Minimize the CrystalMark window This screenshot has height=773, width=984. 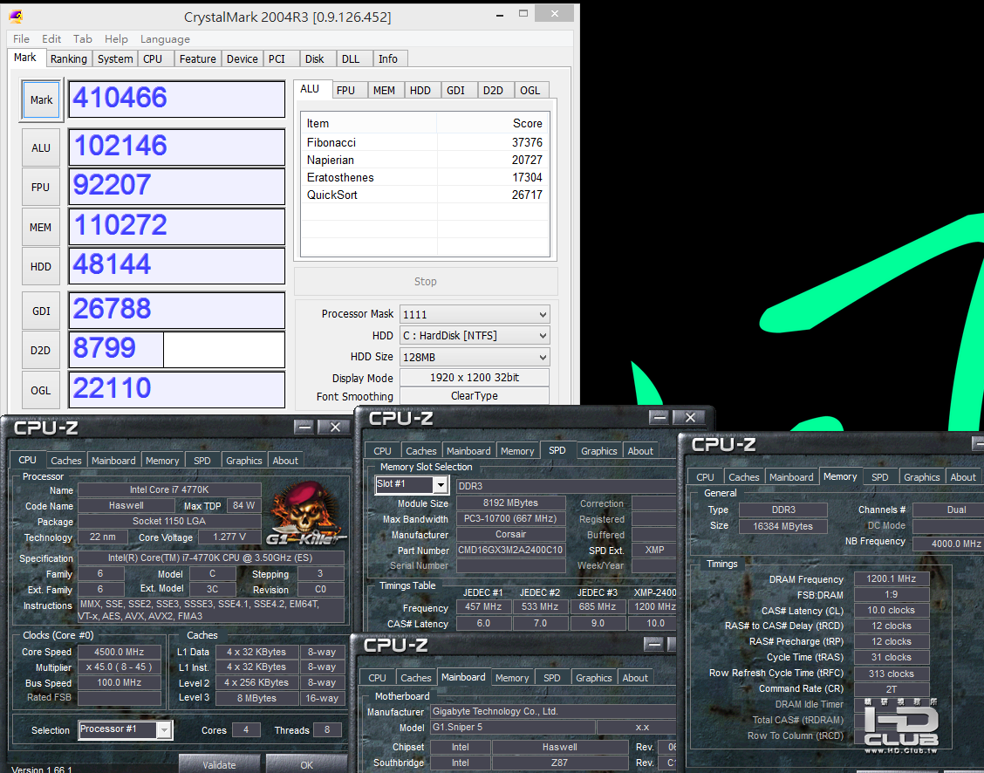[500, 15]
